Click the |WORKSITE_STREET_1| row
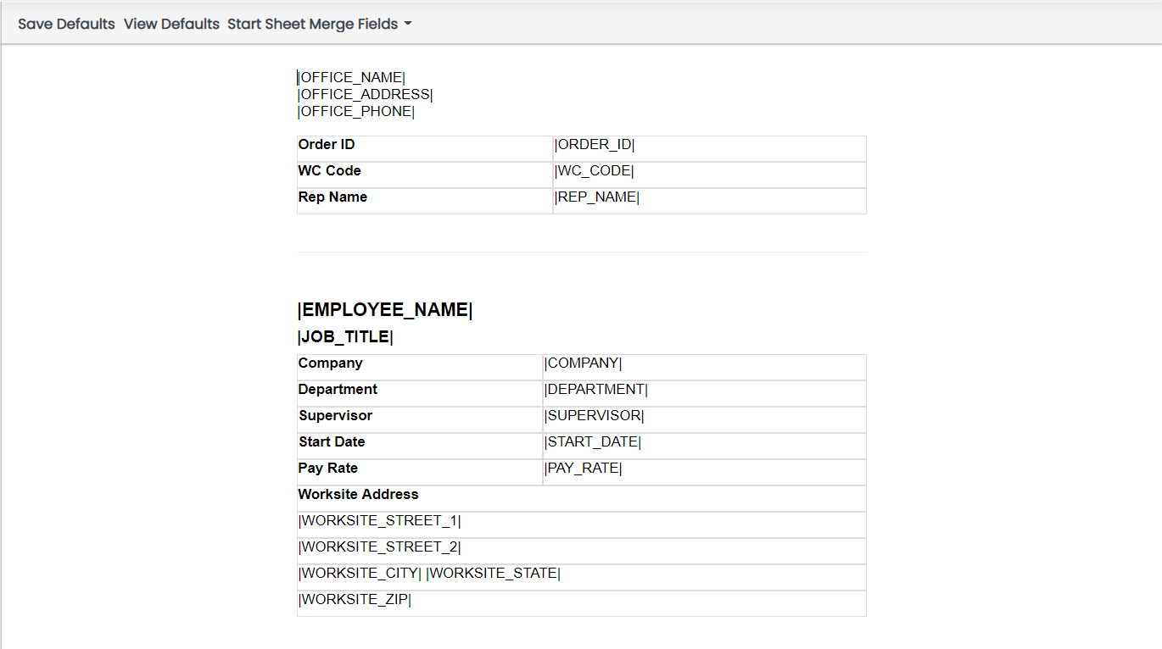This screenshot has width=1162, height=649. [380, 521]
